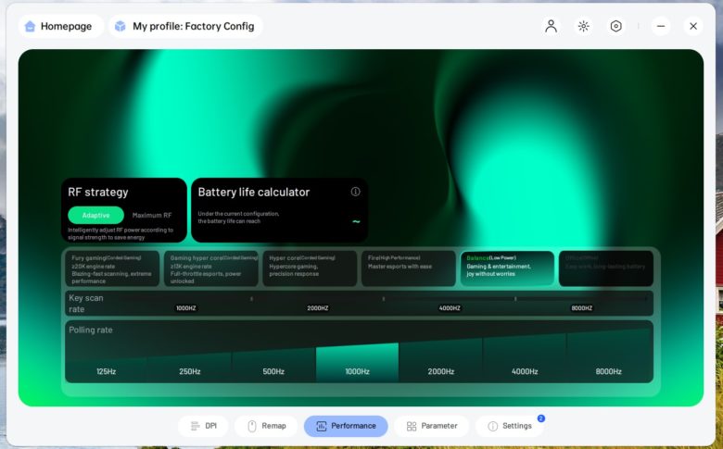This screenshot has height=449, width=723.
Task: Switch to the Remap tab
Action: tap(266, 426)
